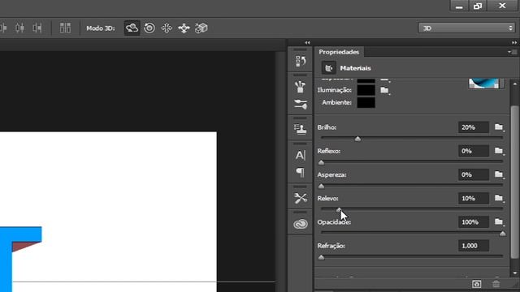Select the Pan 3D object mode
The width and height of the screenshot is (520, 292).
(x=167, y=28)
